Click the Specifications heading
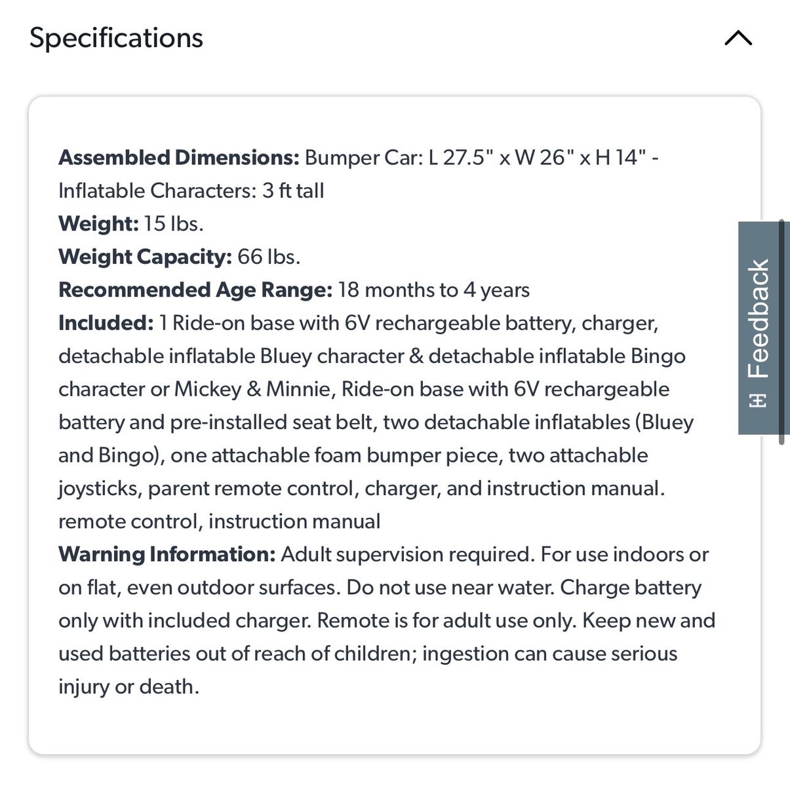 [x=116, y=38]
